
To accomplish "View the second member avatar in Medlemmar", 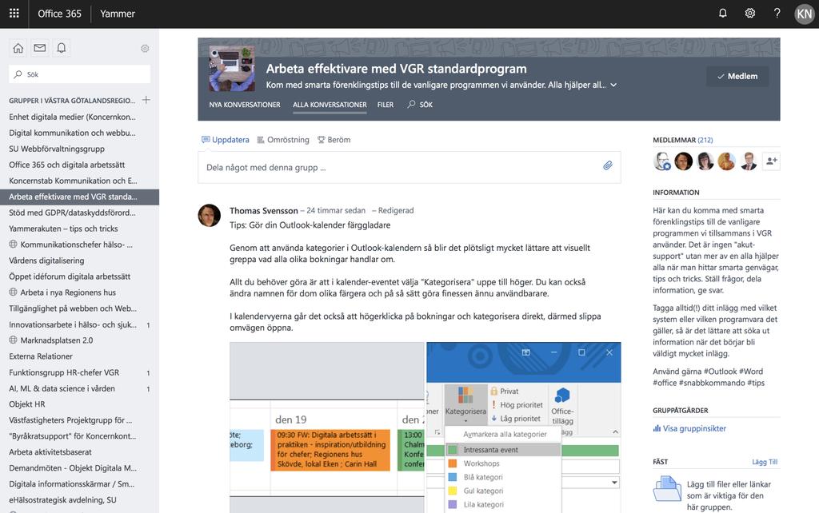I will point(683,161).
